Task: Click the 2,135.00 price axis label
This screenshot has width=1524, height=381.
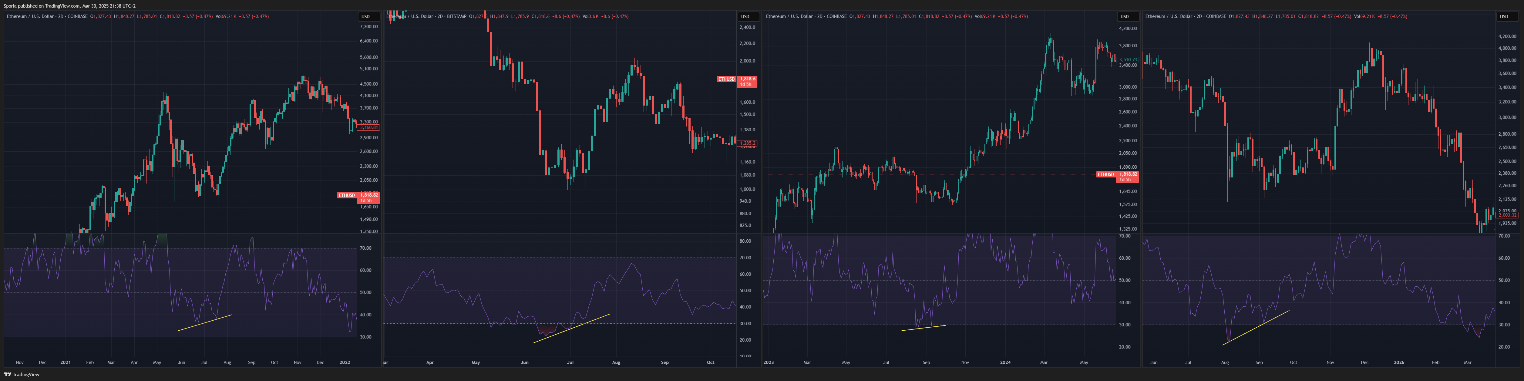Action: coord(1507,199)
